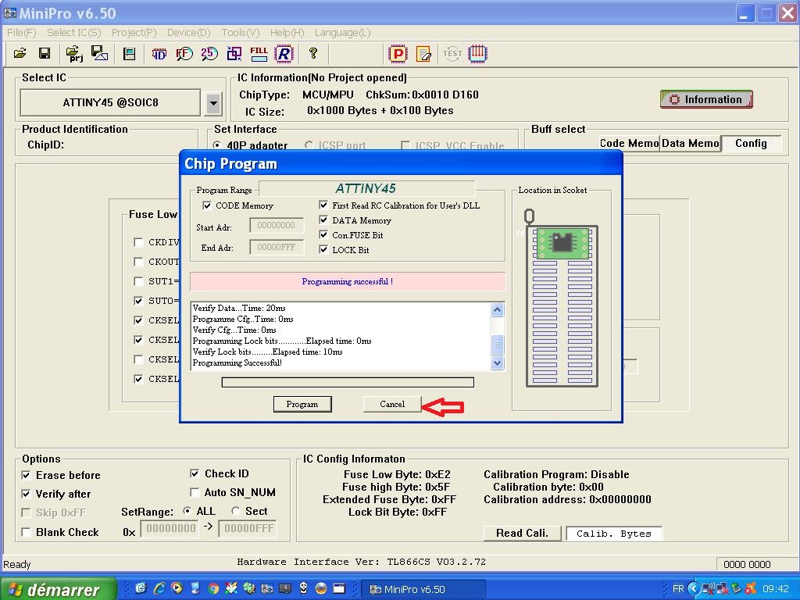Click the Save floppy disk icon
The height and width of the screenshot is (600, 800).
pos(45,53)
